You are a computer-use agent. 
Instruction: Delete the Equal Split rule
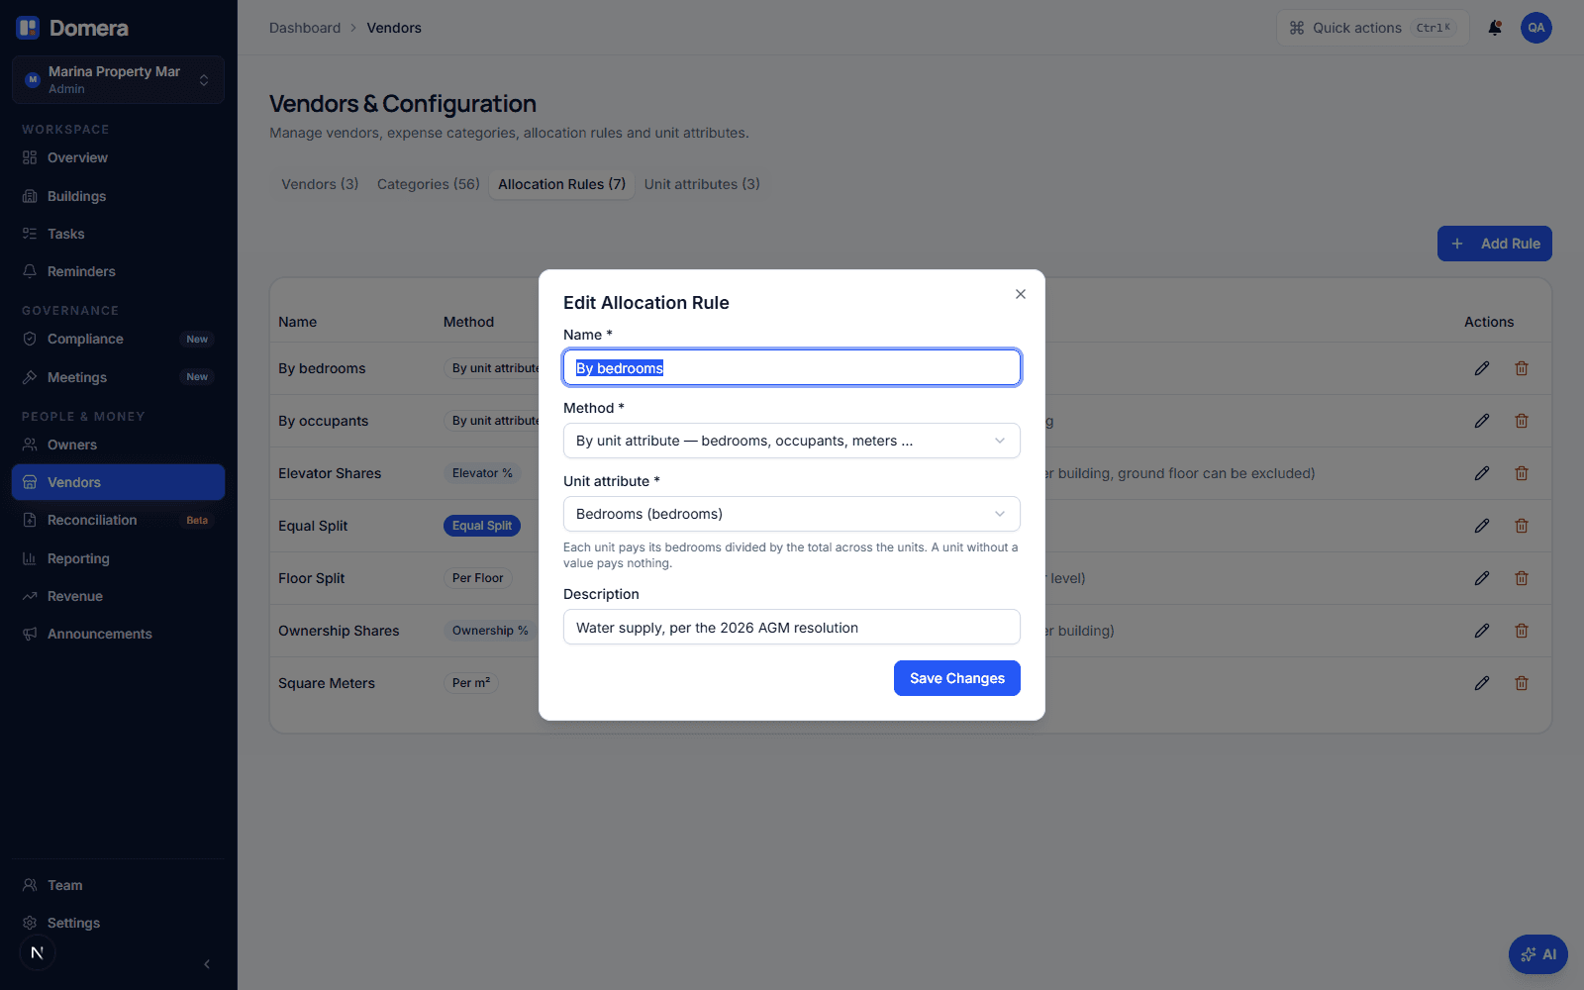[1522, 526]
